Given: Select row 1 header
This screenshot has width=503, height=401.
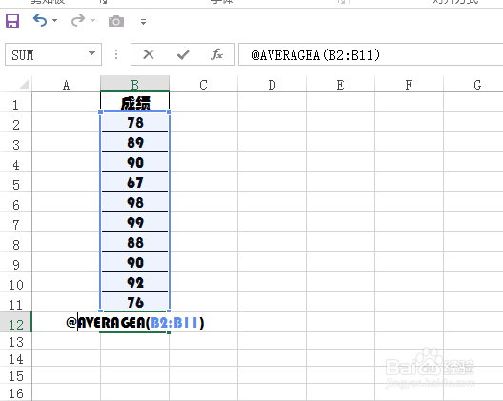Looking at the screenshot, I should (x=15, y=103).
